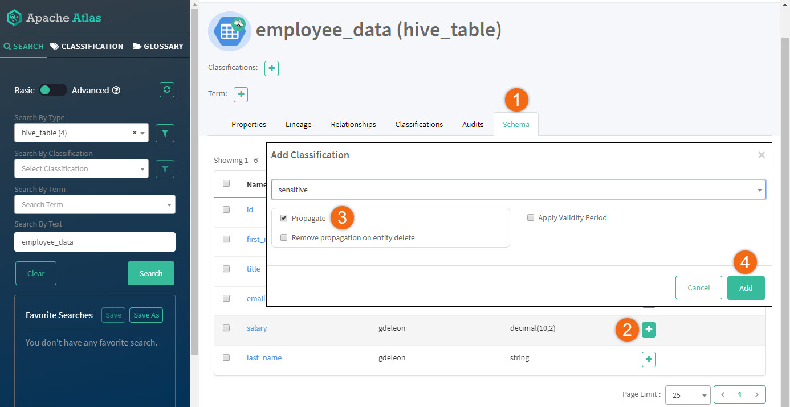The image size is (790, 407).
Task: Open the type filter funnel icon
Action: tap(165, 133)
